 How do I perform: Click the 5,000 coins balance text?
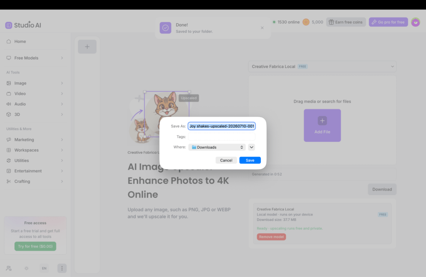tap(317, 22)
